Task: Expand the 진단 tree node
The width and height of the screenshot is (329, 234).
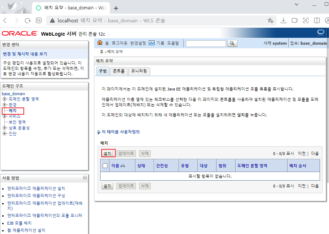Action: click(x=4, y=133)
